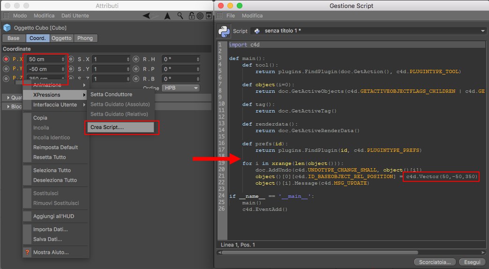Toggle the S.X keyframe circle
489x269 pixels.
click(71, 59)
